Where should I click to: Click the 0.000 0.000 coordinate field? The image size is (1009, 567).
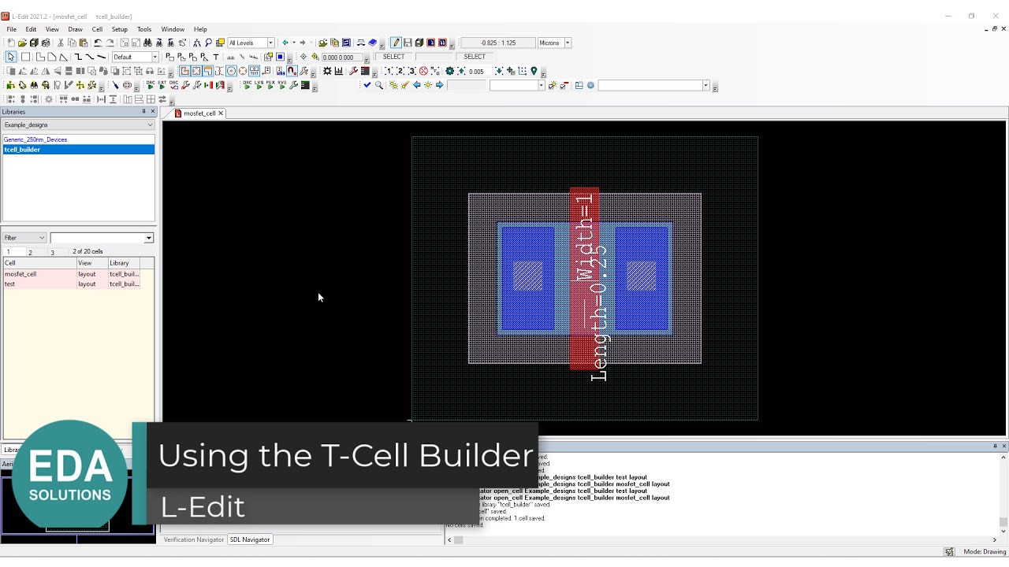[341, 57]
